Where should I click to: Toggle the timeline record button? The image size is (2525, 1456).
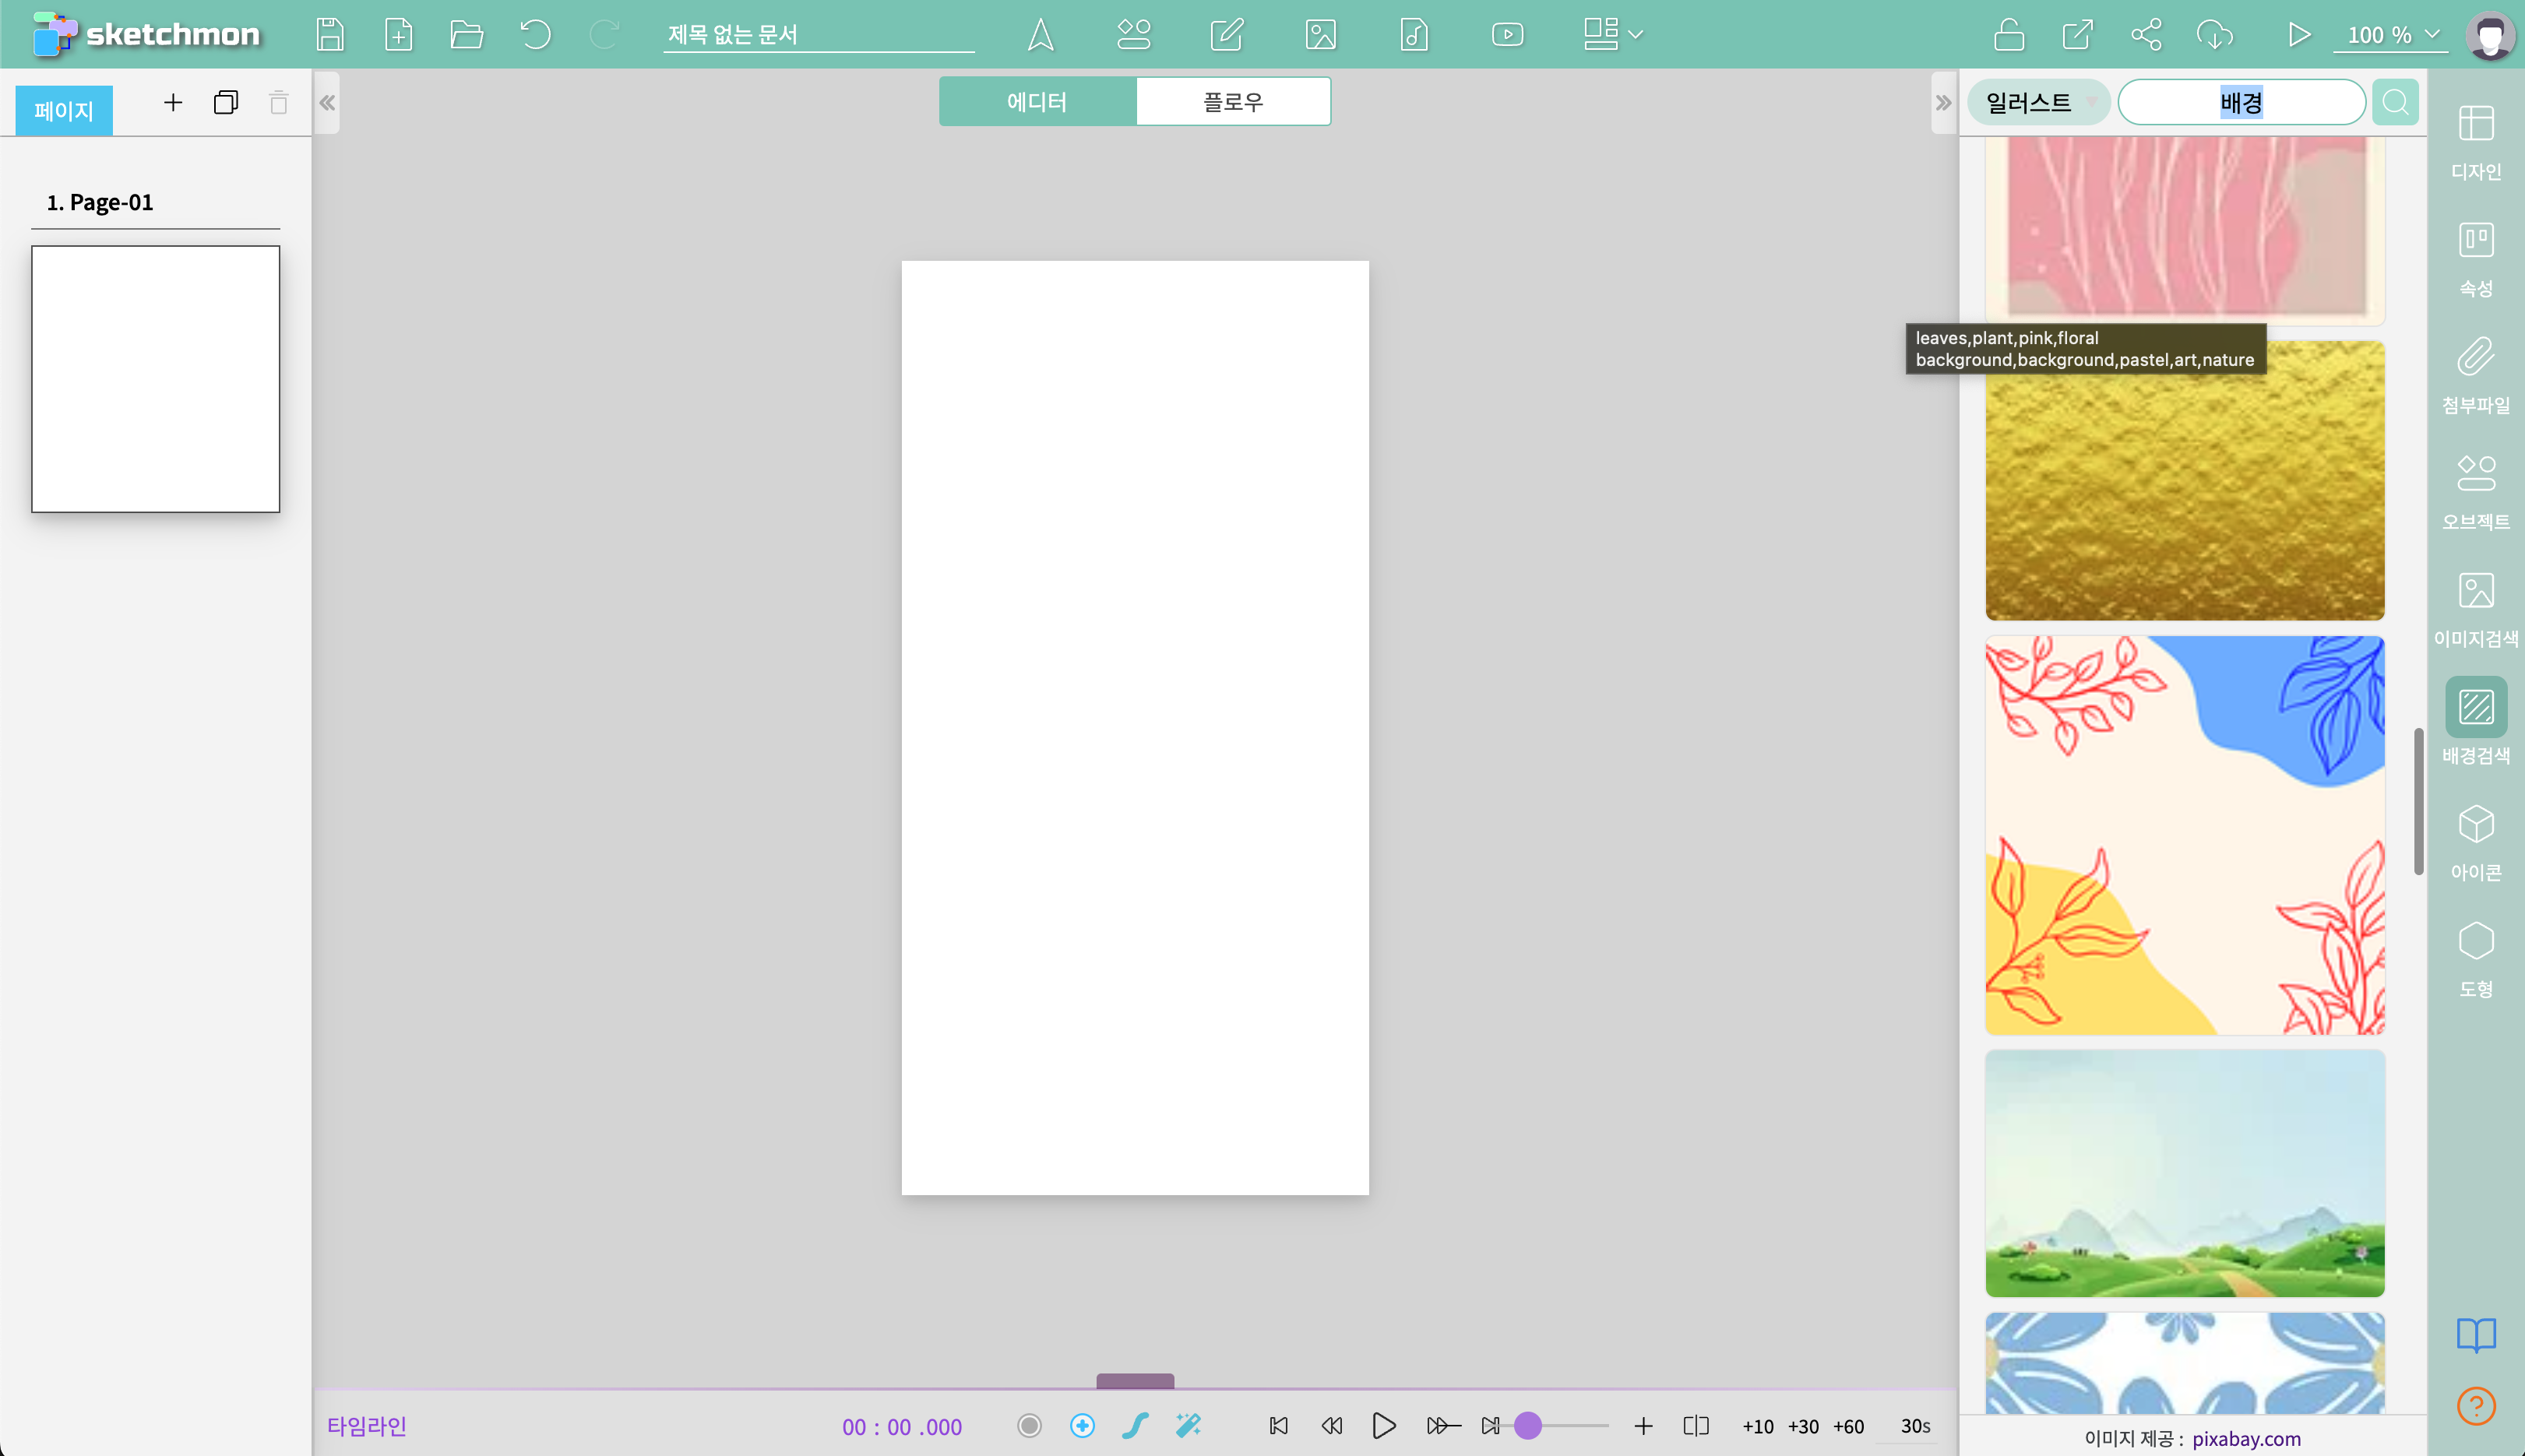click(x=1029, y=1425)
